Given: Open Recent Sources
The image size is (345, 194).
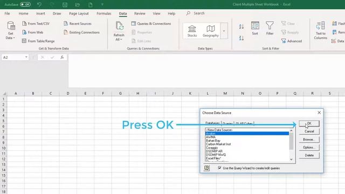Looking at the screenshot, I should [78, 24].
